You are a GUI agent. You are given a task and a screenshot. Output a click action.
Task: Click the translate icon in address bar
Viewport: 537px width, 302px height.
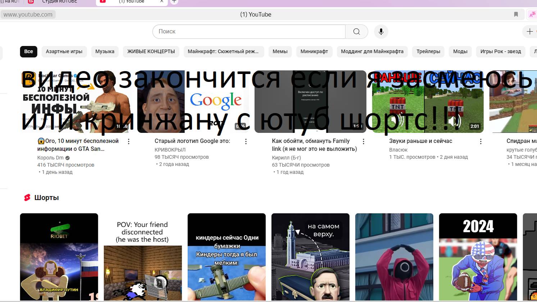532,14
